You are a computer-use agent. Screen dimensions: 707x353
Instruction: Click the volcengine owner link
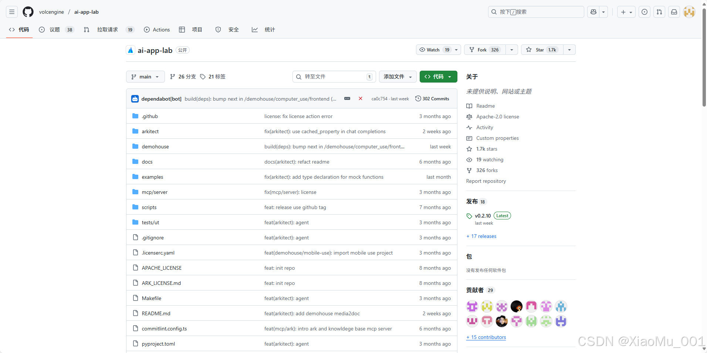click(x=51, y=12)
